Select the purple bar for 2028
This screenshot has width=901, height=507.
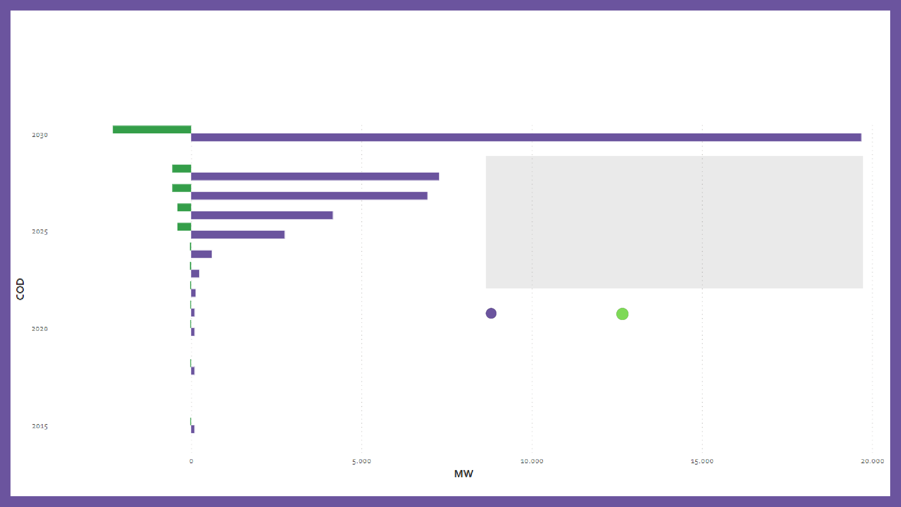315,176
